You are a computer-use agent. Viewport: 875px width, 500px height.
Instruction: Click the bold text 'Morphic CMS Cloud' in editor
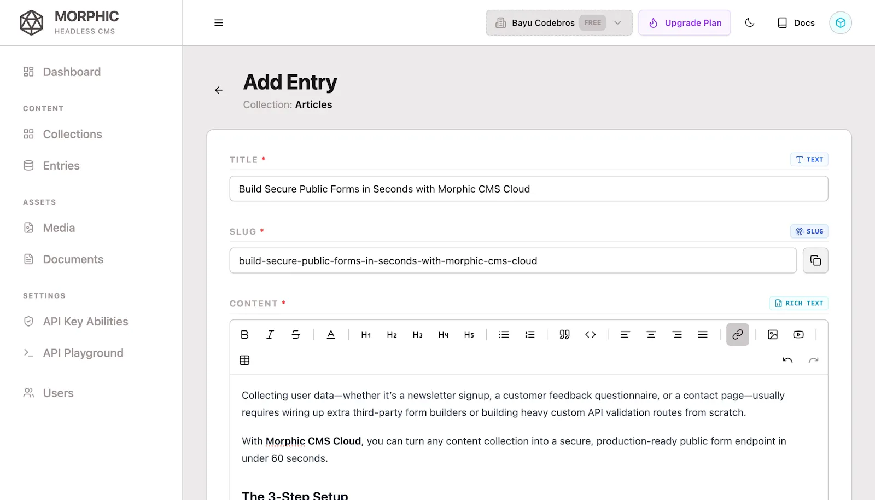point(313,441)
